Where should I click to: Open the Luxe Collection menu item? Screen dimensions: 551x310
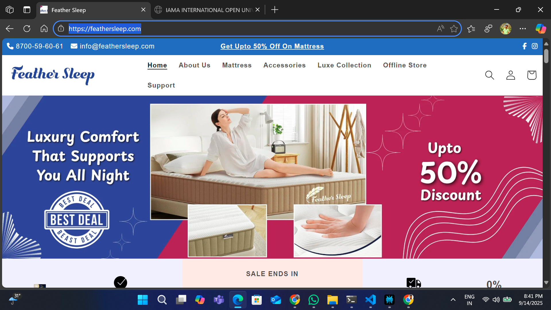click(344, 65)
